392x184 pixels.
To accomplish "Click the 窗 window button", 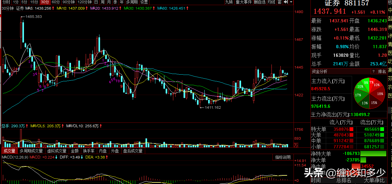I will (280, 2).
